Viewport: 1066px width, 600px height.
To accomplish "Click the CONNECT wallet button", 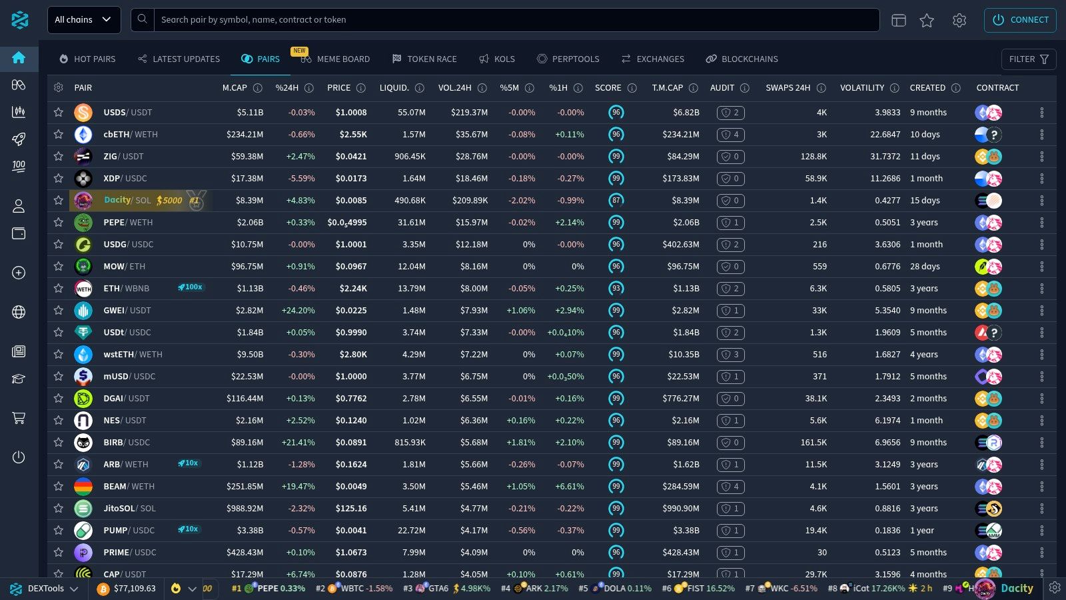I will tap(1020, 20).
